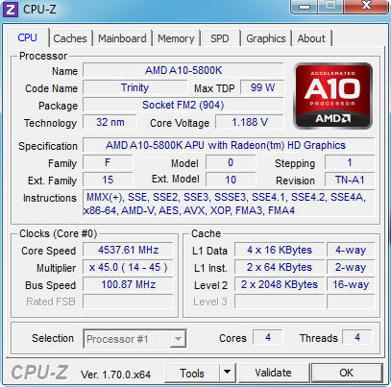Click the Clocks (Core #0) group label
This screenshot has width=391, height=387.
click(58, 233)
